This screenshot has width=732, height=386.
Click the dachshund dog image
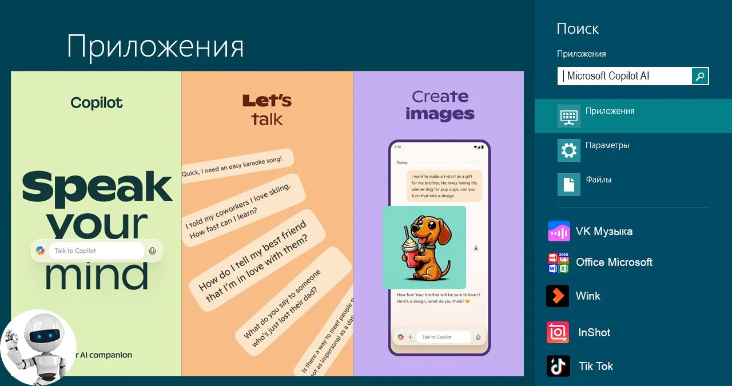click(x=424, y=247)
